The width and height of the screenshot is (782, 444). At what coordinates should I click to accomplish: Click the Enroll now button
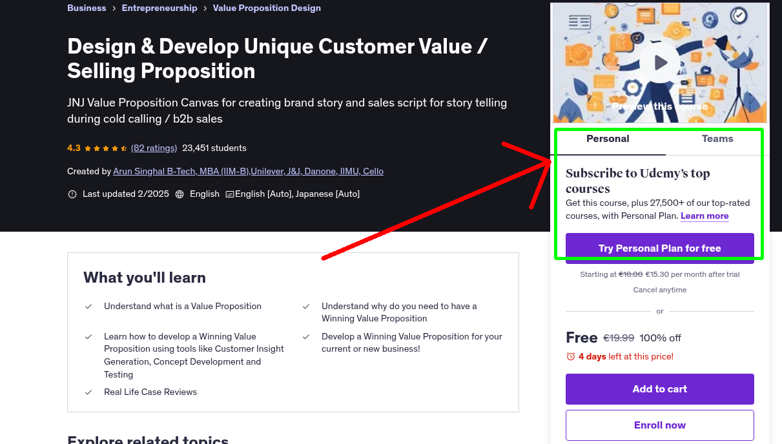[660, 425]
